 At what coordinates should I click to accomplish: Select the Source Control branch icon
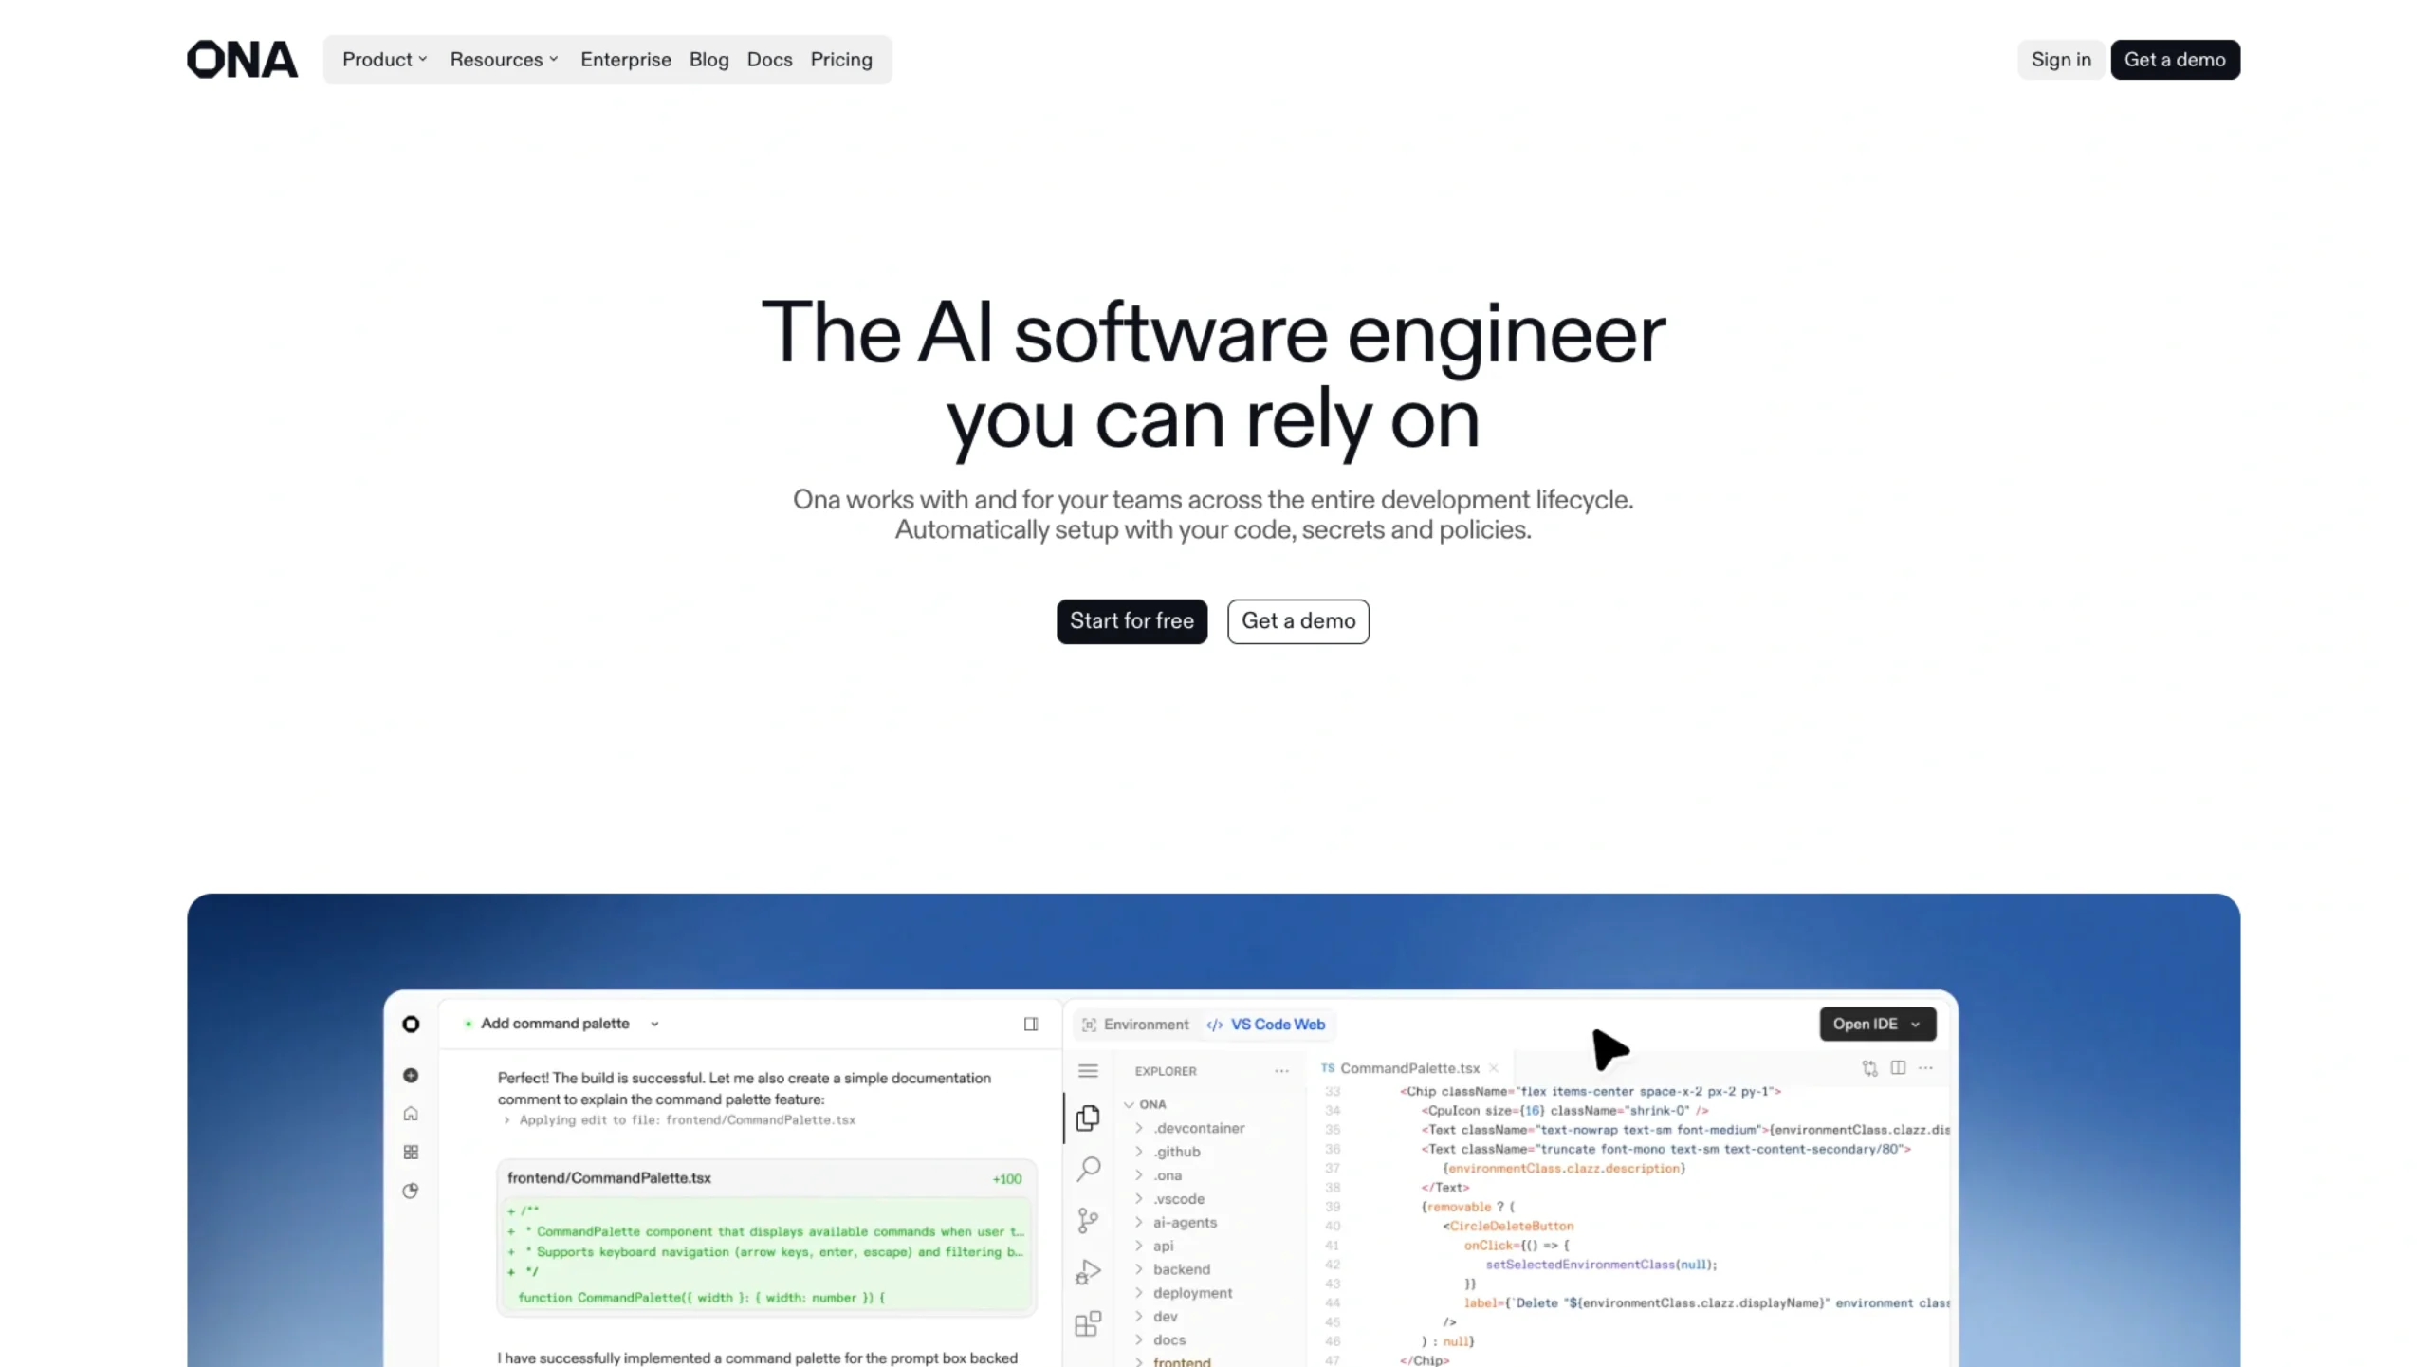[1088, 1220]
